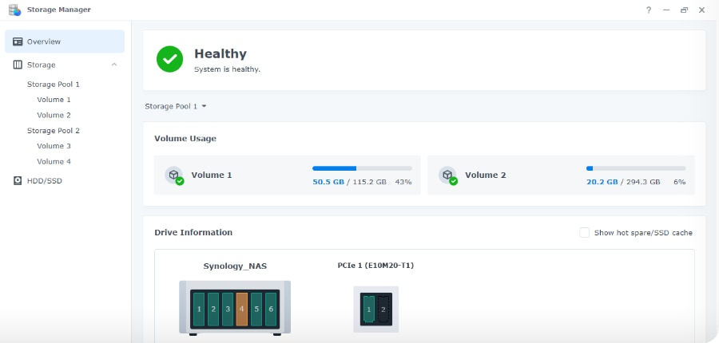Open help via the question mark icon
This screenshot has height=343, width=719.
click(x=648, y=10)
